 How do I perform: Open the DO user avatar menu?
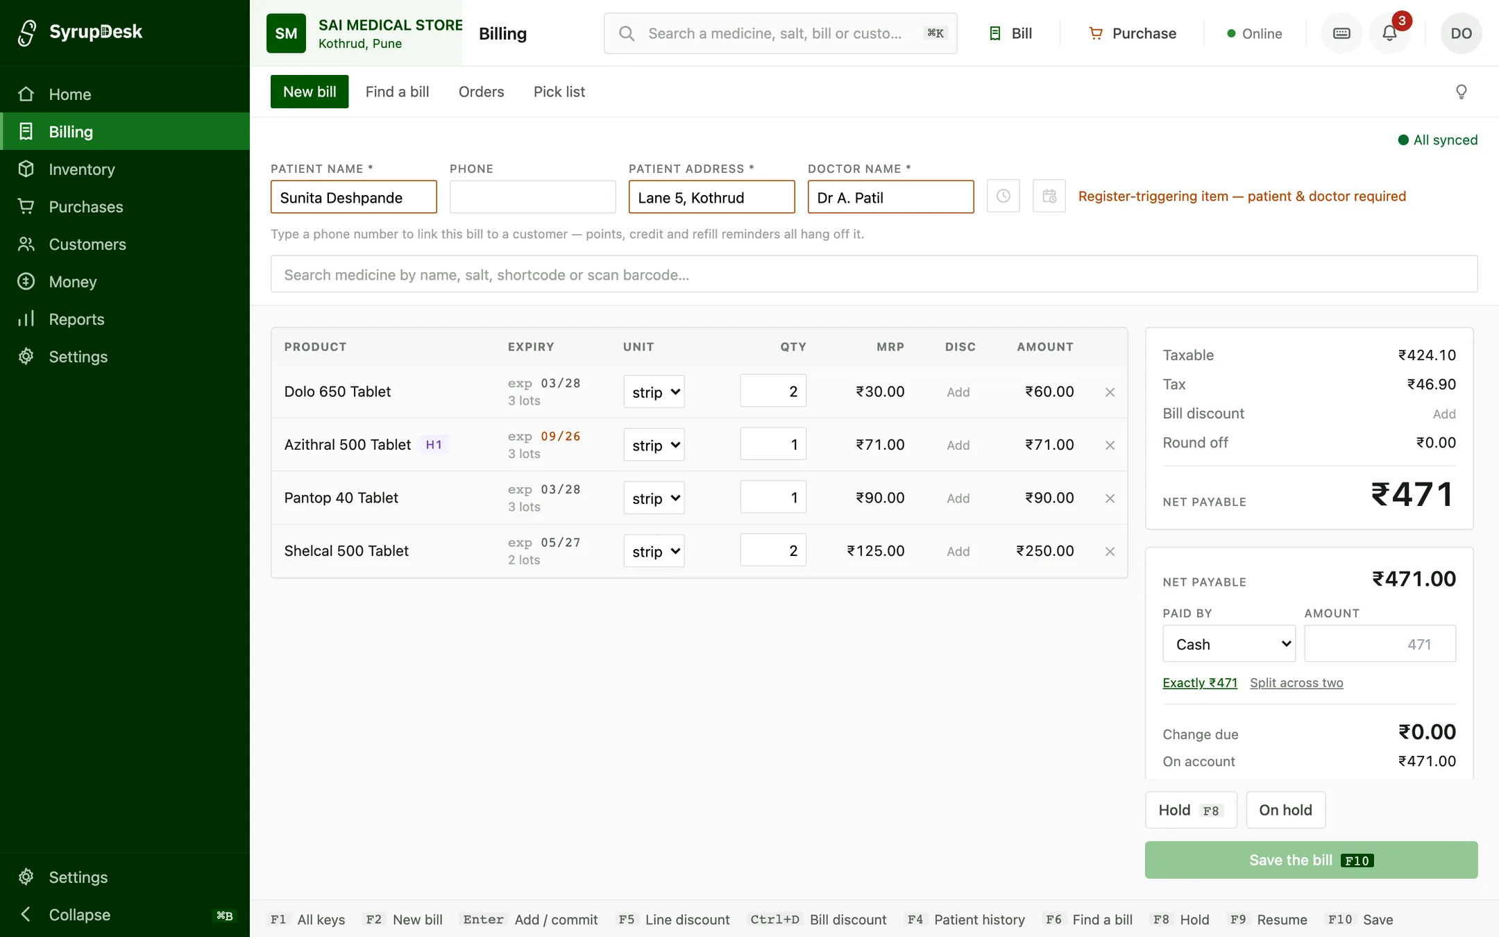[x=1461, y=33]
